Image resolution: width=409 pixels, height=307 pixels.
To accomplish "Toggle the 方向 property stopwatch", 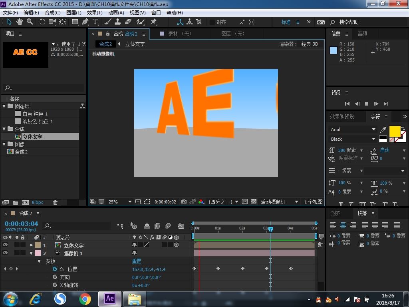I will point(54,277).
